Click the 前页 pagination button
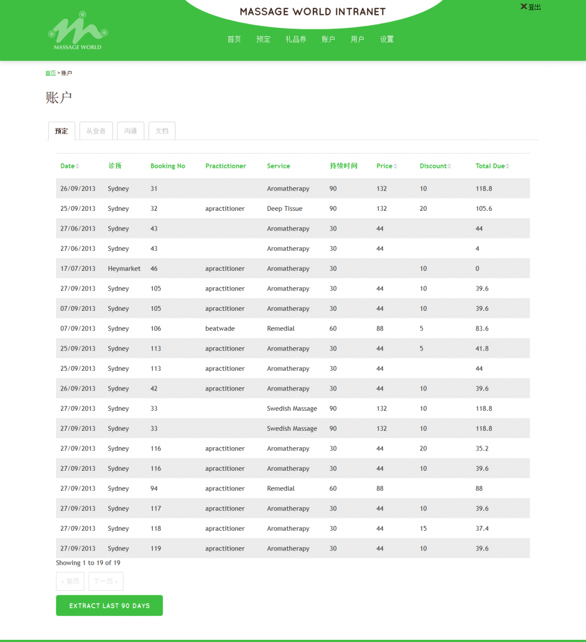This screenshot has width=586, height=642. click(x=70, y=582)
